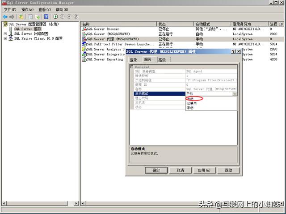Select the SQL Server (MSSQLSERVER) row name
The width and height of the screenshot is (286, 214).
click(x=108, y=34)
